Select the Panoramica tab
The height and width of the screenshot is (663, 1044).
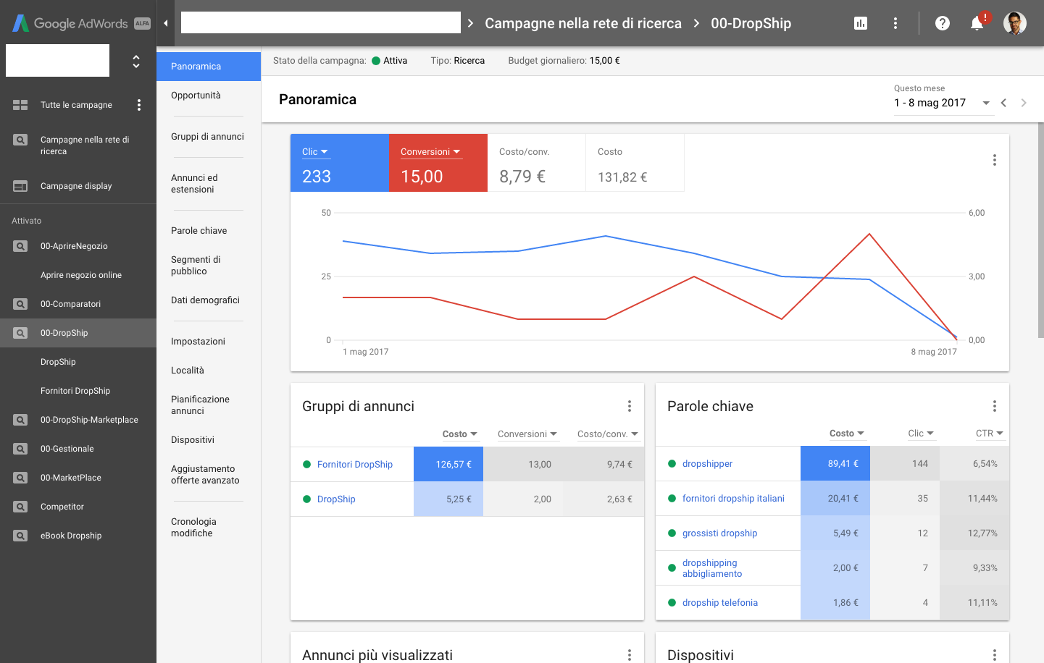click(209, 67)
